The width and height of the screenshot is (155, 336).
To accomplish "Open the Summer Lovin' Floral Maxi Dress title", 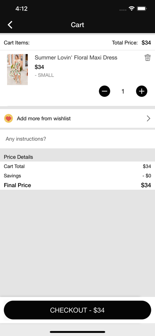I will (76, 57).
